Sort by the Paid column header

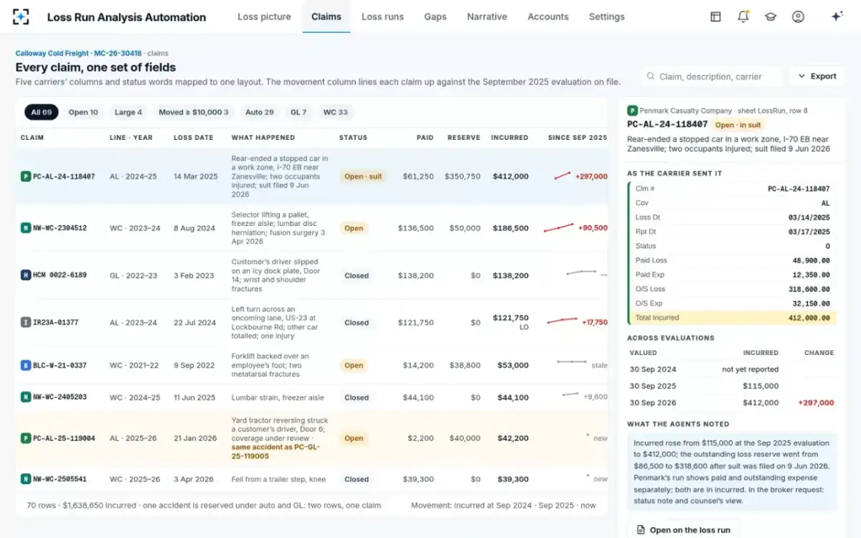[x=425, y=137]
